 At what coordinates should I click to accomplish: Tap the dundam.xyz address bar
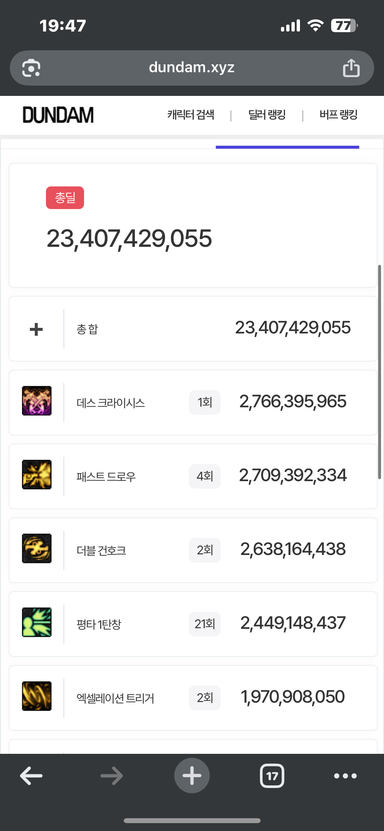192,68
